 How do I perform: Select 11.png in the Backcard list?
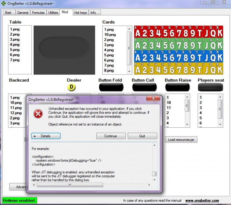coord(16,108)
